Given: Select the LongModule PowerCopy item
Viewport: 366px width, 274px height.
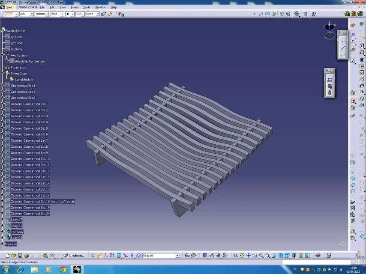Looking at the screenshot, I should tap(24, 79).
